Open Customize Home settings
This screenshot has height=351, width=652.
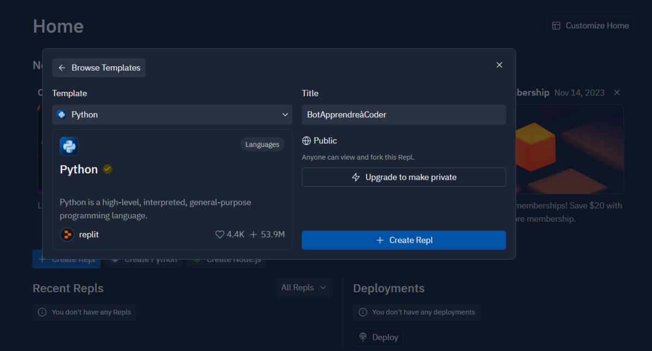click(x=590, y=26)
